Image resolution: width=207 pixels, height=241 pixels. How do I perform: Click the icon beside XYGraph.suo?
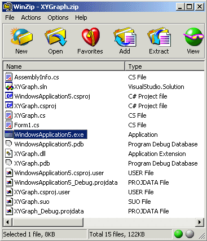click(x=9, y=202)
